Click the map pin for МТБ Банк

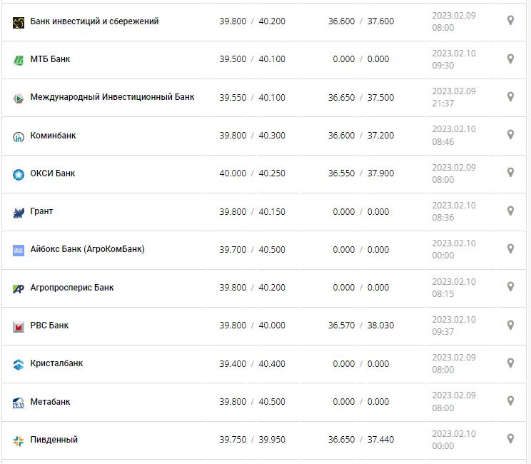510,59
